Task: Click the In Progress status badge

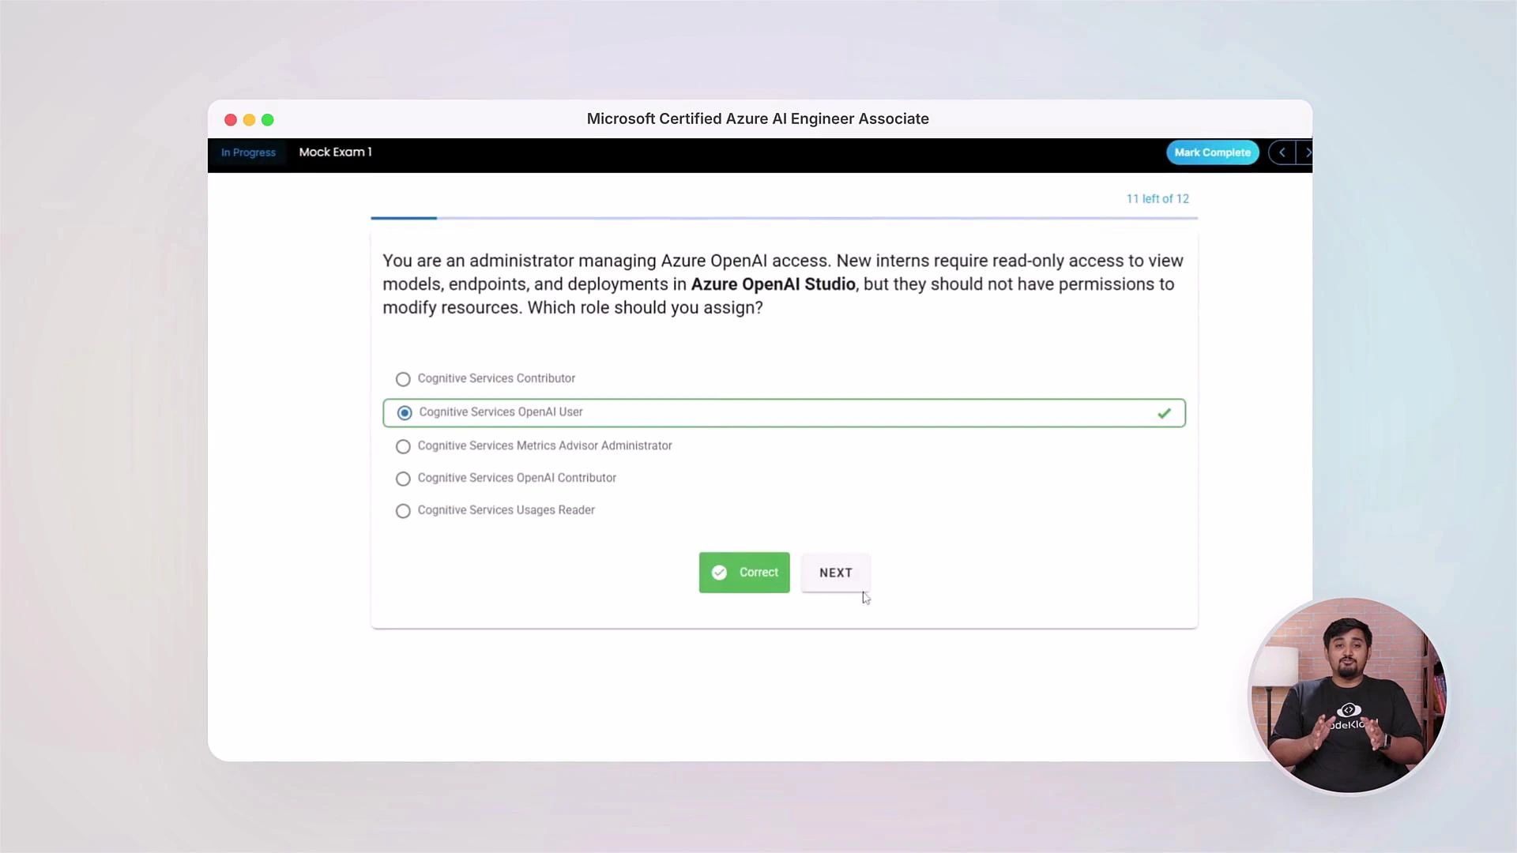Action: (x=248, y=152)
